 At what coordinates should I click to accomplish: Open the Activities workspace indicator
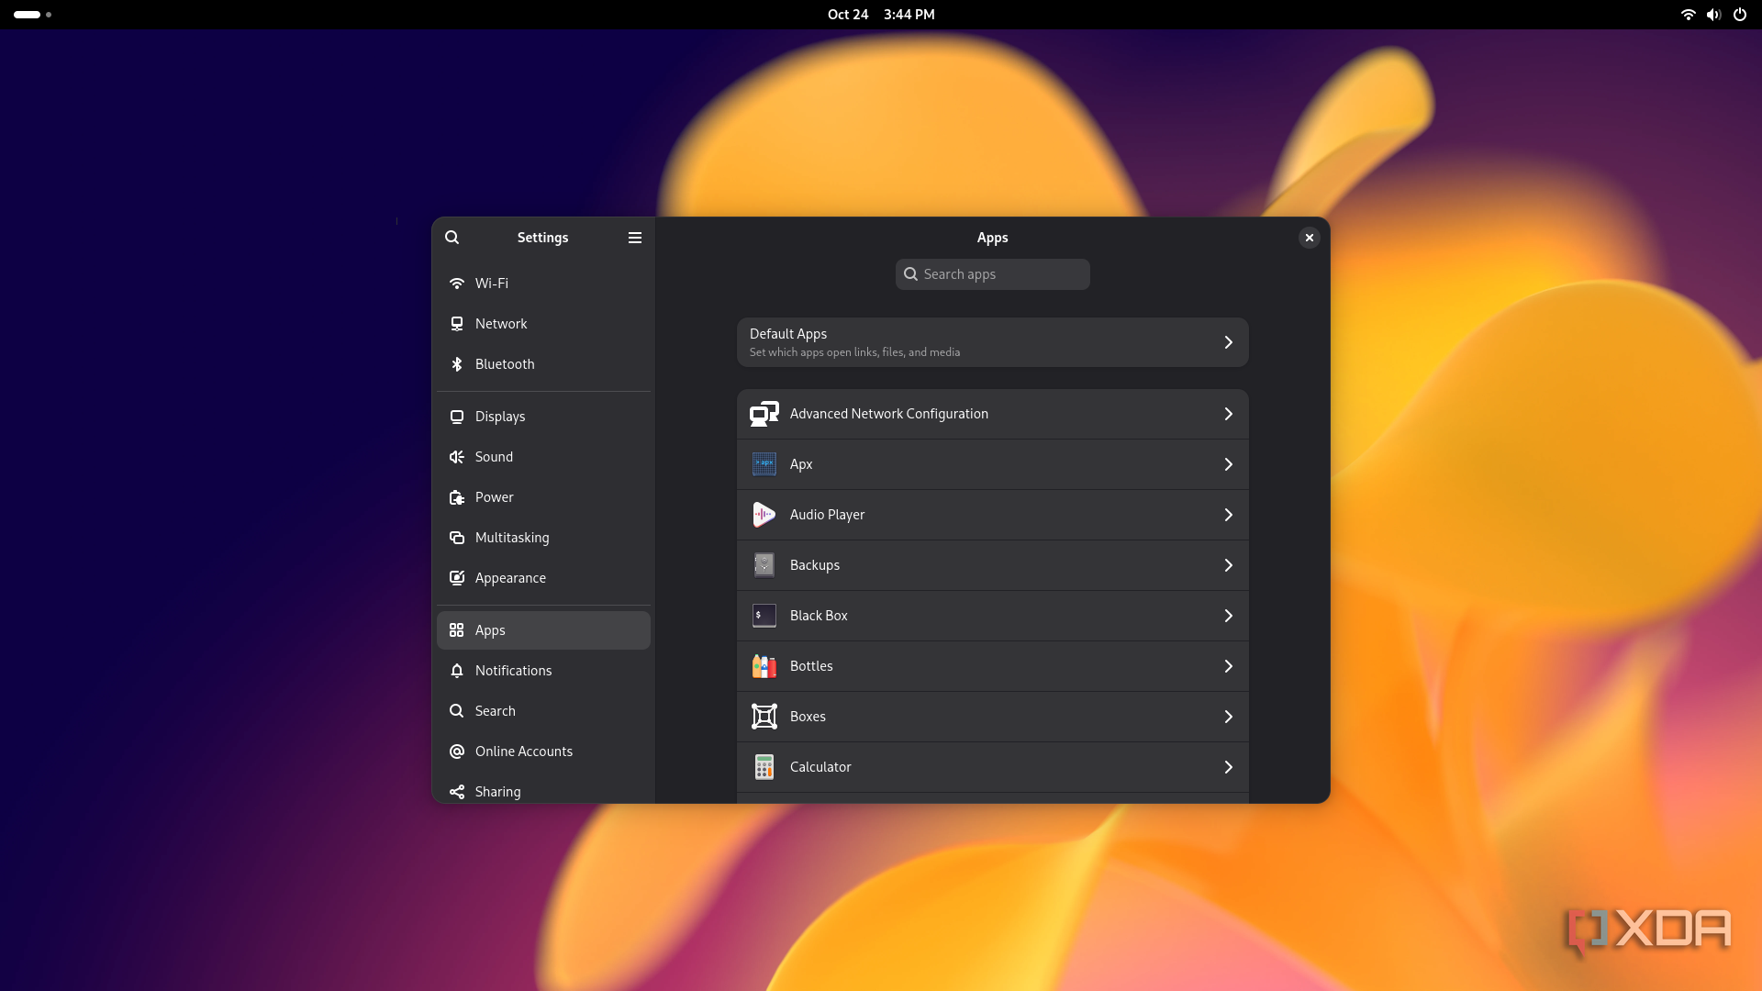click(x=32, y=15)
